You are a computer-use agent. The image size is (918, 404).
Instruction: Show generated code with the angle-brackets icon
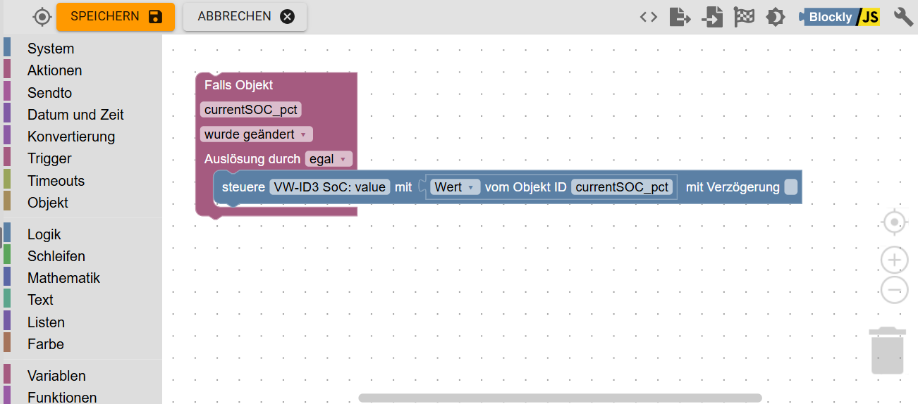649,17
